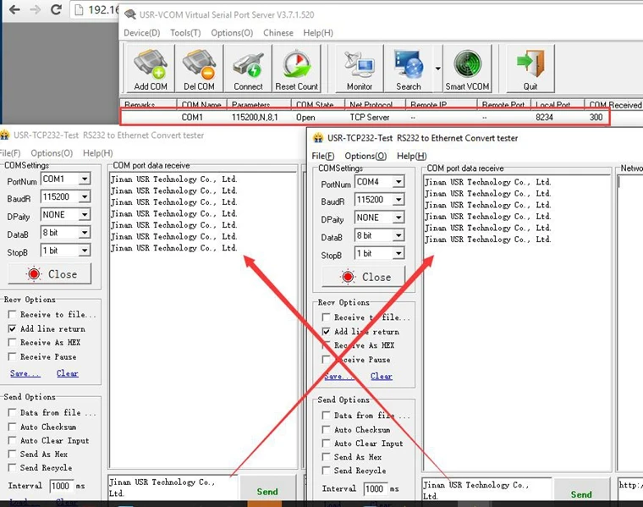The image size is (643, 507).
Task: Click the TCP Server cell
Action: 370,118
